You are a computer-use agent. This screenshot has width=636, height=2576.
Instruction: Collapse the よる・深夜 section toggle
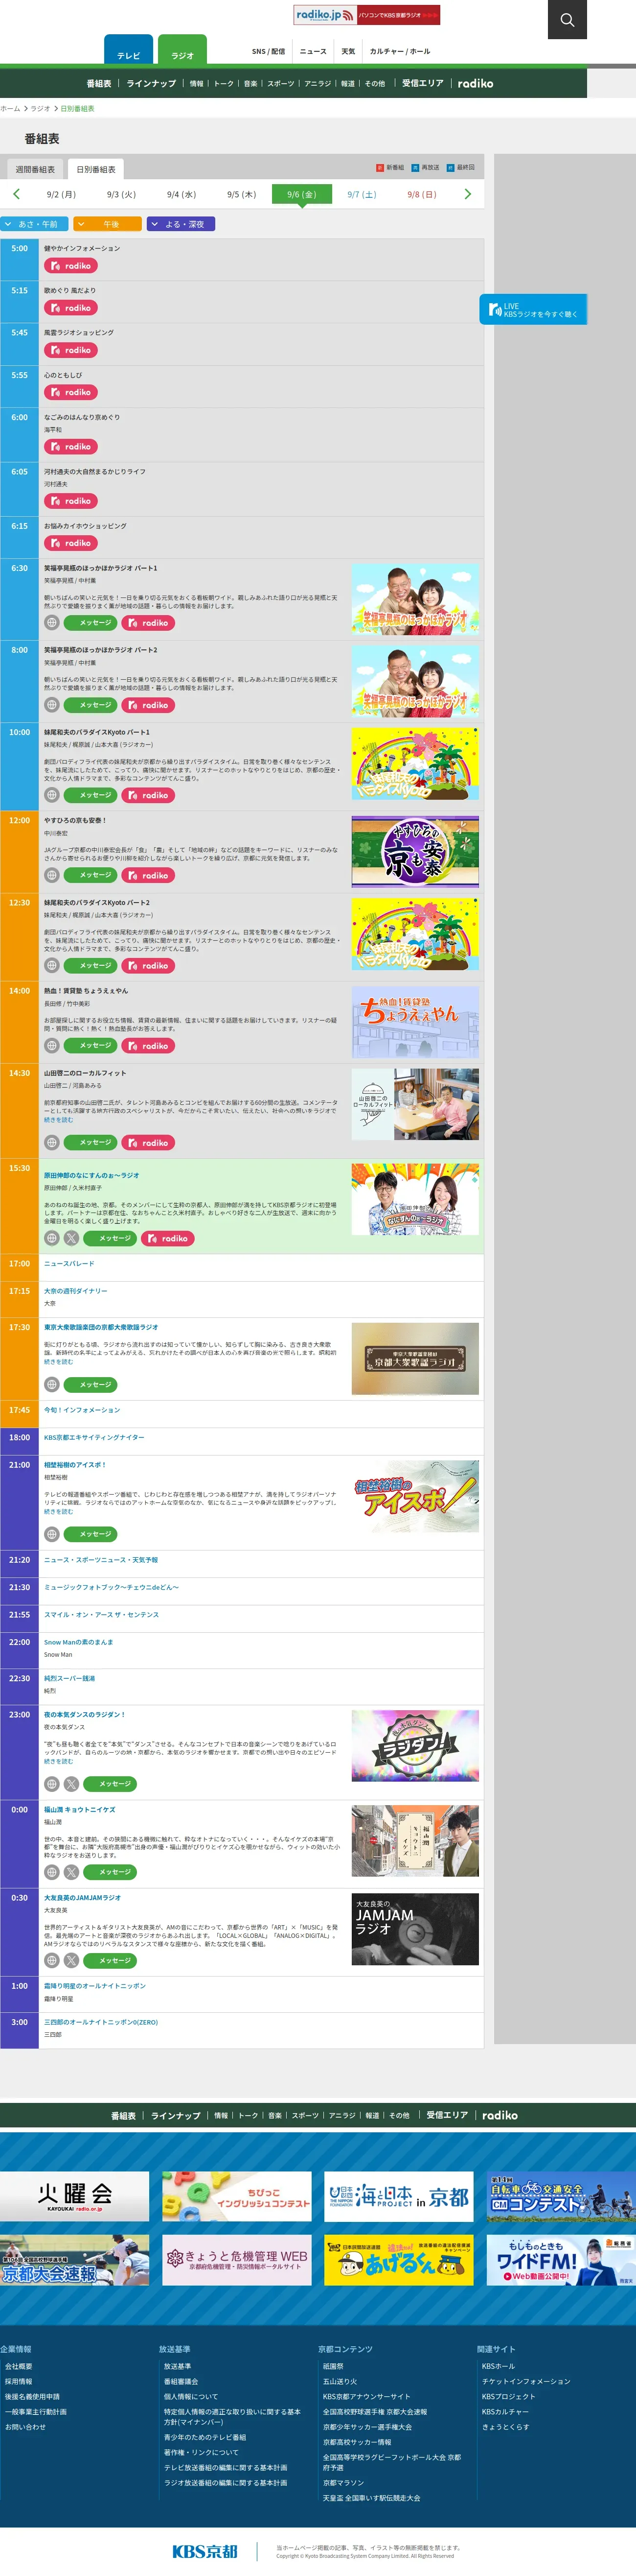pos(181,224)
